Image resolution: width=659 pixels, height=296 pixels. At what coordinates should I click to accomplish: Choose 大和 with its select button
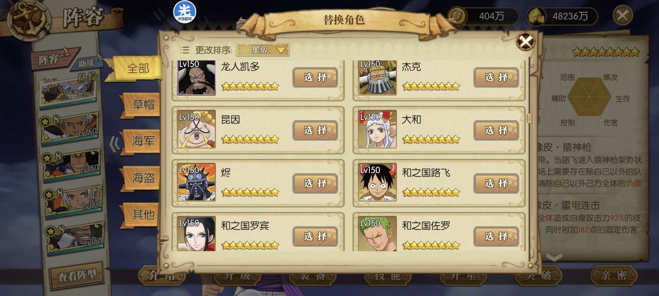pyautogui.click(x=496, y=130)
